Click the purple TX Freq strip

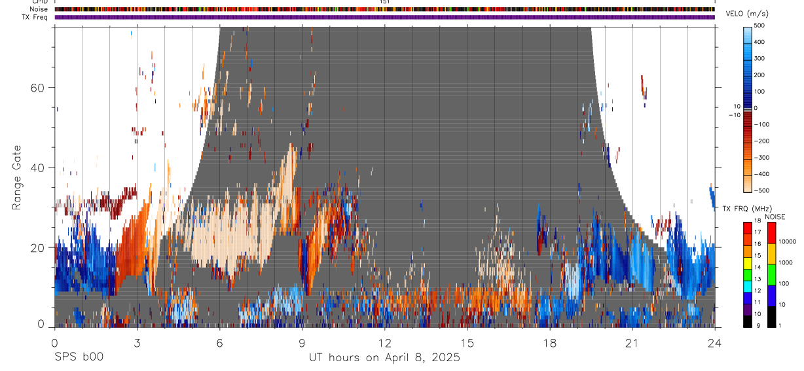pos(384,17)
